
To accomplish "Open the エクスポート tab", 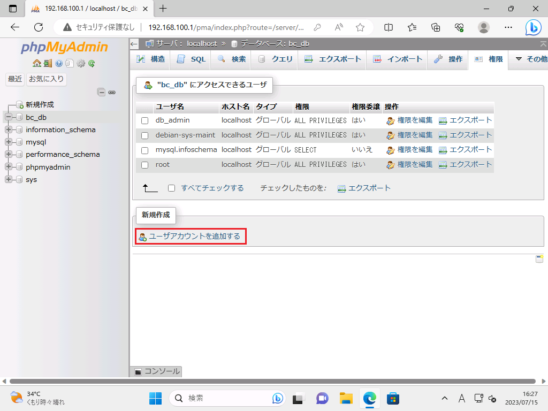I will pos(333,59).
